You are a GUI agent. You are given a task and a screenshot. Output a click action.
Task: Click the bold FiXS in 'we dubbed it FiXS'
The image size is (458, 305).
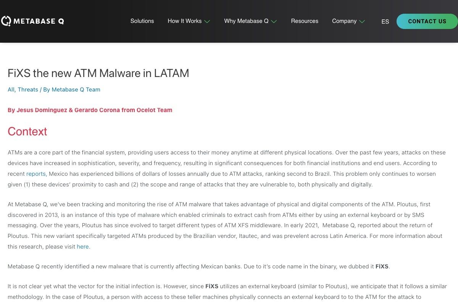[382, 266]
